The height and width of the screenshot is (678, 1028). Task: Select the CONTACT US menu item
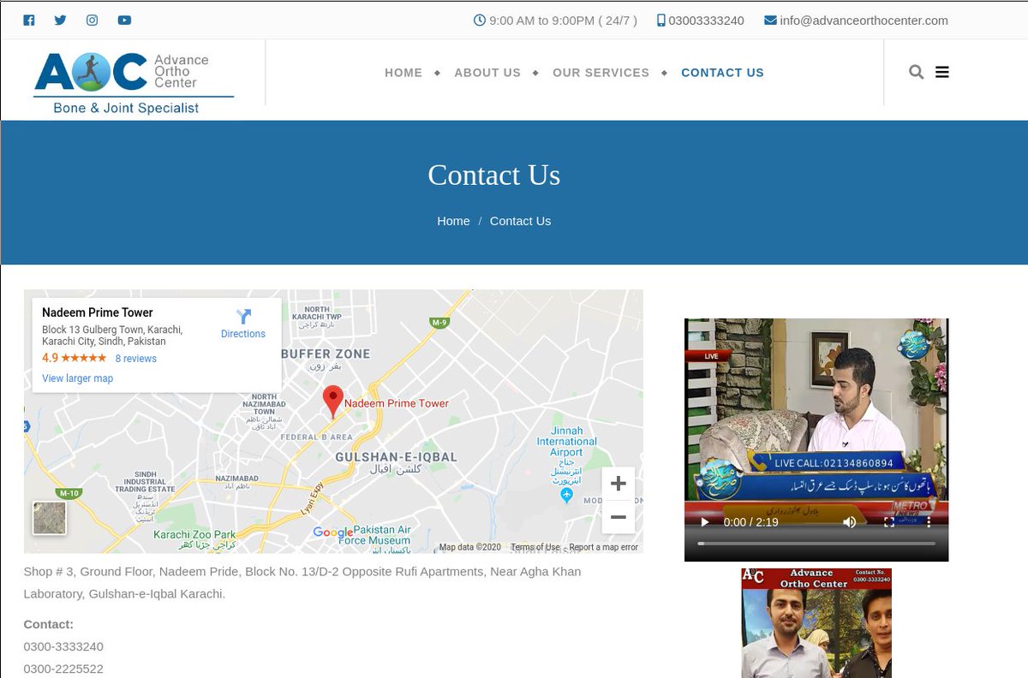pos(722,73)
